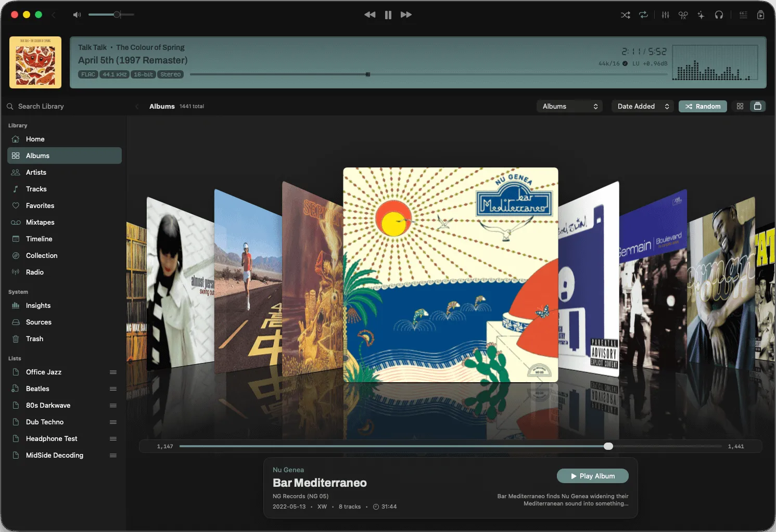Adjust the volume slider
The width and height of the screenshot is (776, 532).
coord(111,15)
